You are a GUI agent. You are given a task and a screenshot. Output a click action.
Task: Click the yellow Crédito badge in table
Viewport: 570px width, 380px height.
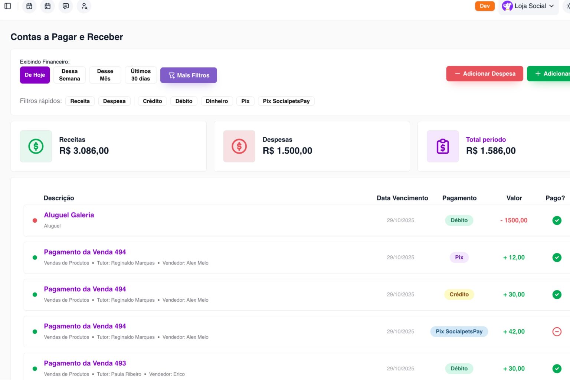(x=459, y=295)
